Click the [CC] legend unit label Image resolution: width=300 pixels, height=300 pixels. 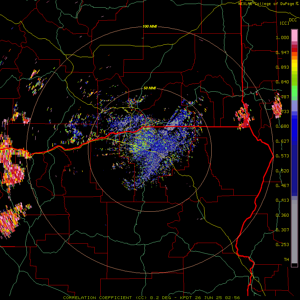click(285, 23)
